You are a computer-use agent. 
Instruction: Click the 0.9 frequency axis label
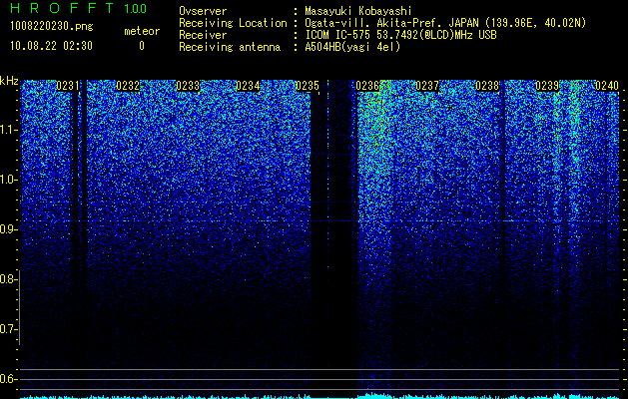[x=8, y=229]
